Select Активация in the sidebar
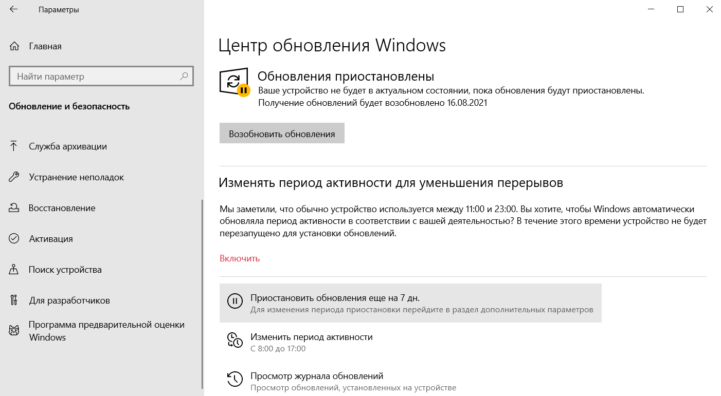 pyautogui.click(x=102, y=239)
